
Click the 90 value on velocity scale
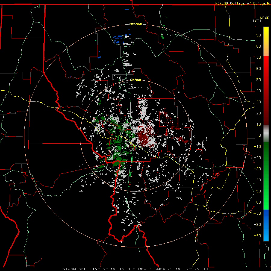pyautogui.click(x=259, y=35)
